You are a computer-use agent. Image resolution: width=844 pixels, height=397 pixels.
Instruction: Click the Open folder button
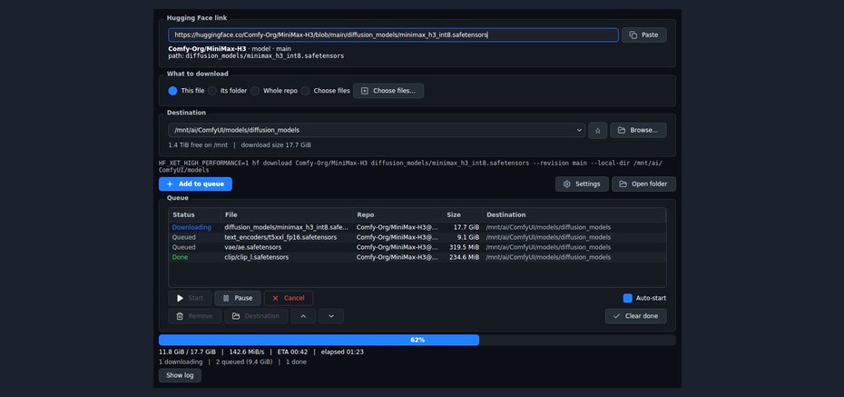coord(643,184)
